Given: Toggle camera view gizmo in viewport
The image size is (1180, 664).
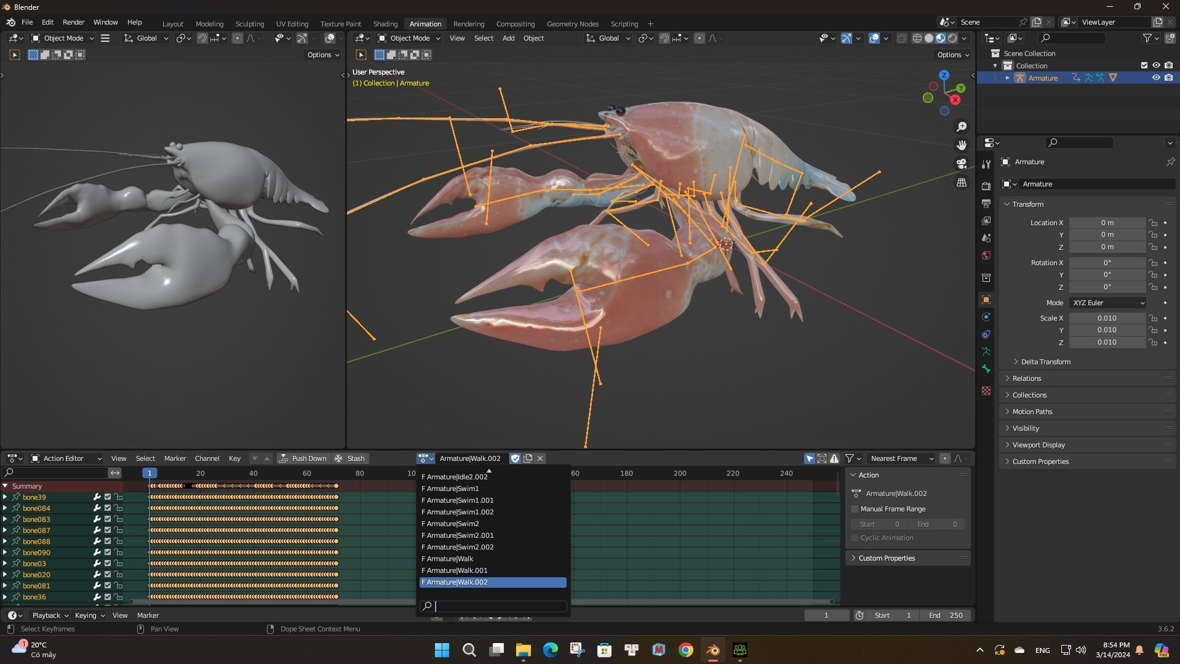Looking at the screenshot, I should 961,164.
